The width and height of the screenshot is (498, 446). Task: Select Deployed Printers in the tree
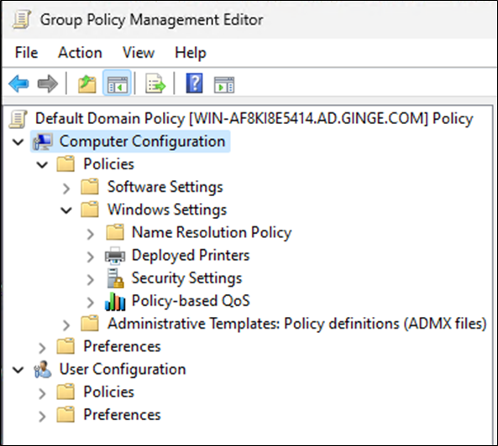coord(191,256)
